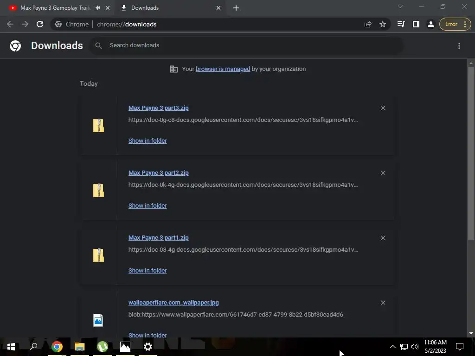
Task: Expand hidden system tray icons
Action: (392, 347)
